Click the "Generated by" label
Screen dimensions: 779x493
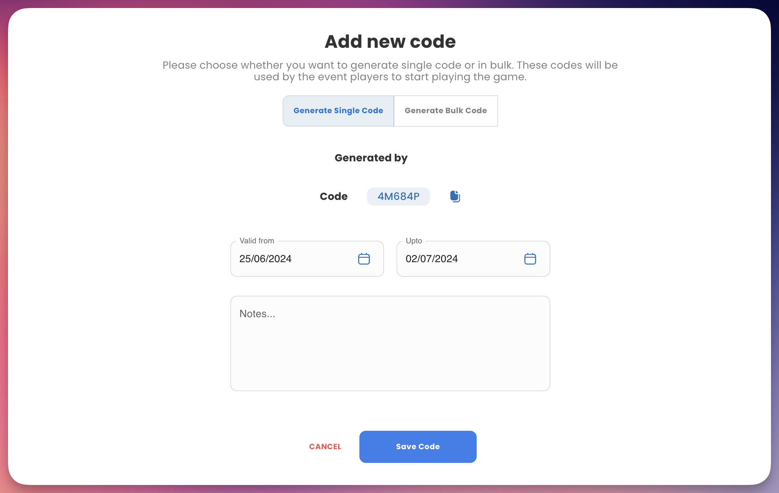pos(371,158)
